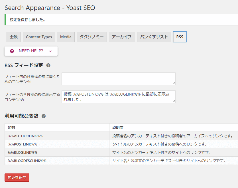
Task: Click the 変更を保存 button
Action: tap(17, 177)
